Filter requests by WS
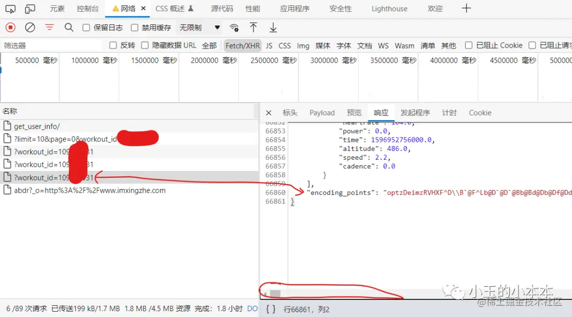This screenshot has width=572, height=317. pyautogui.click(x=383, y=46)
